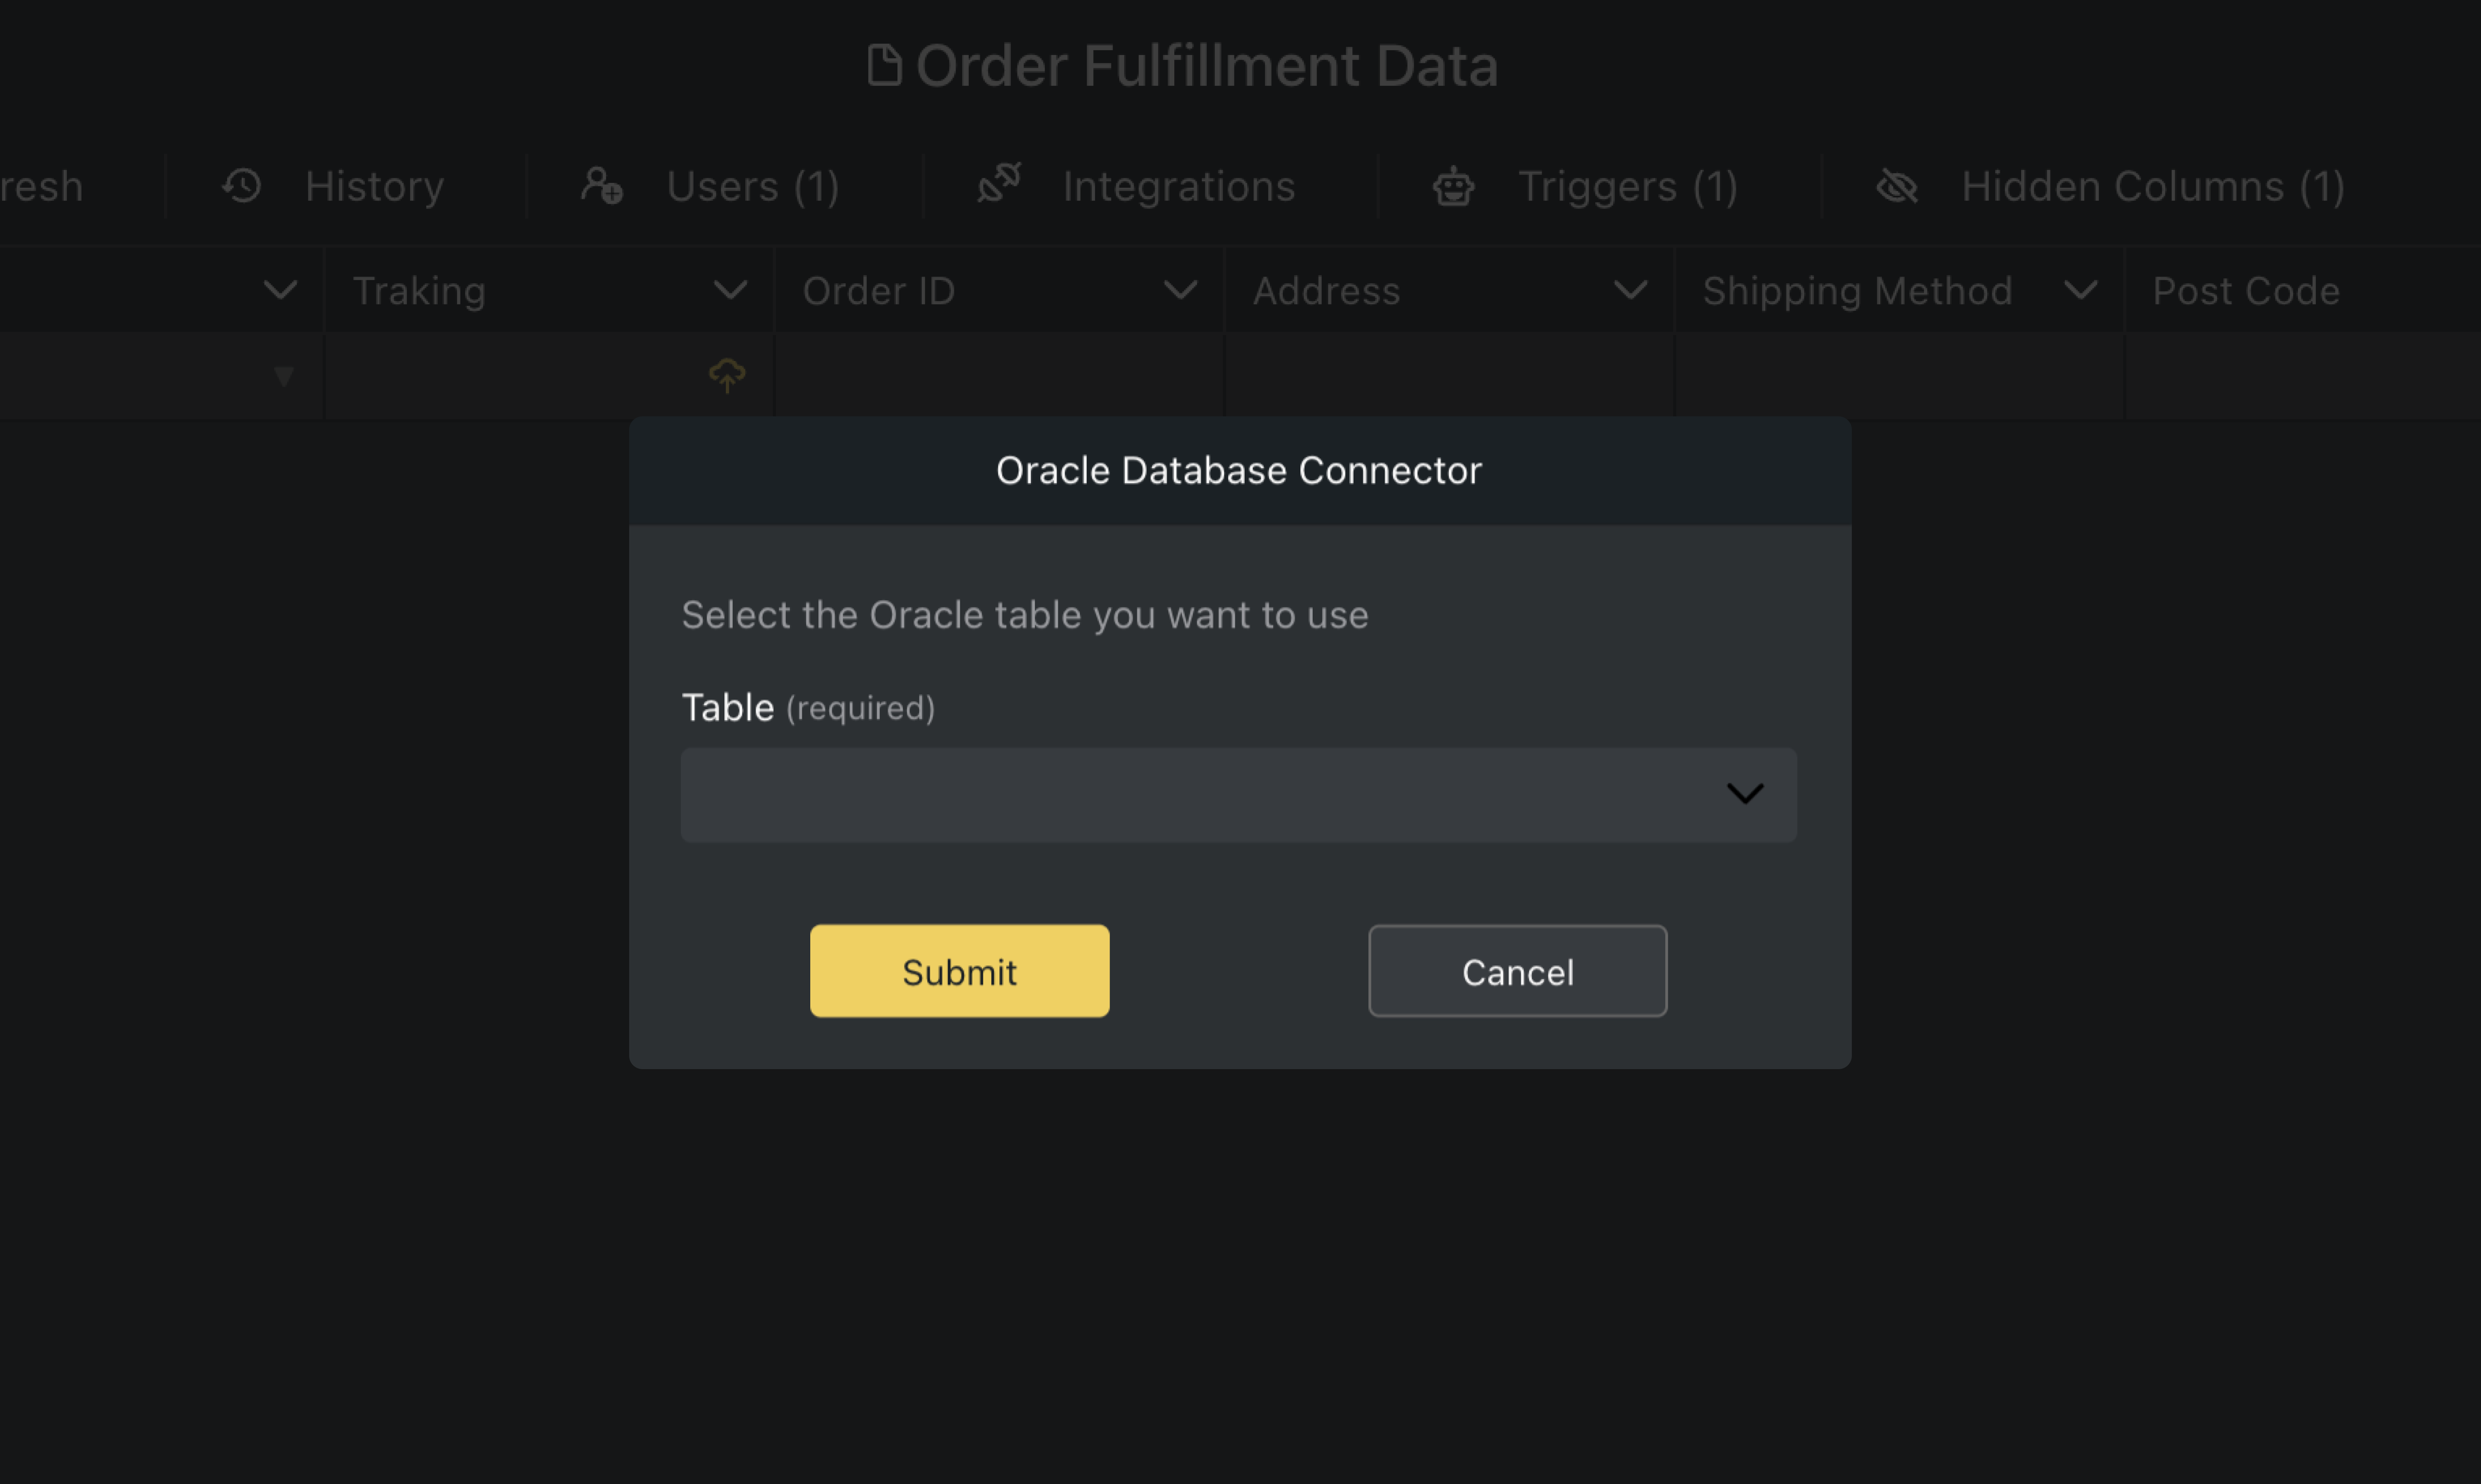Click the Triggers robot icon

click(1452, 186)
